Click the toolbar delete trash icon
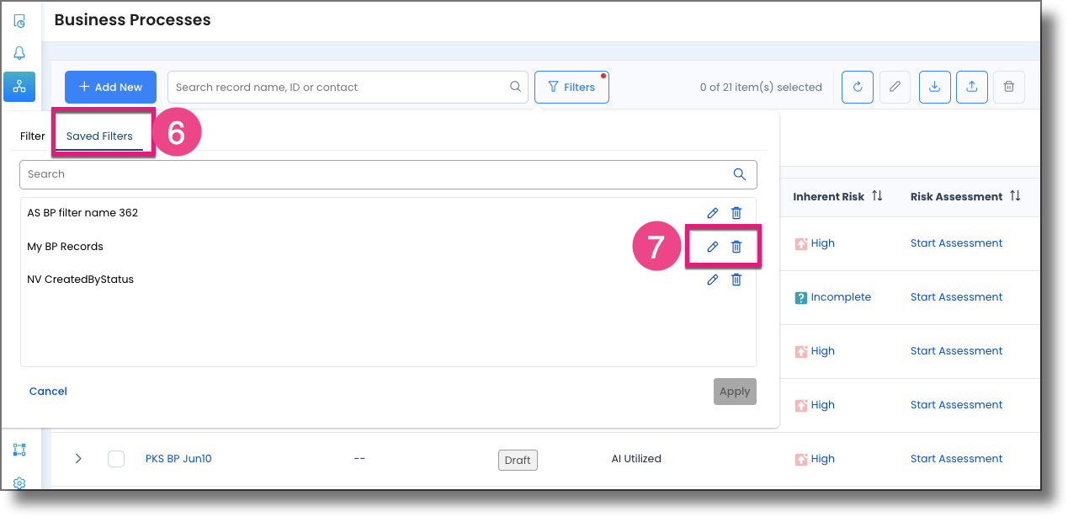Viewport: 1068px width, 517px height. click(1009, 87)
